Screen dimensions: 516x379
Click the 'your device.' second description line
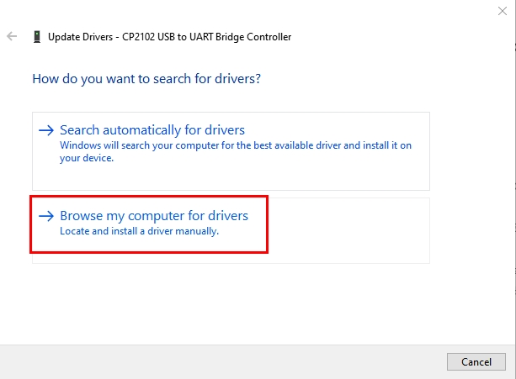coord(87,158)
